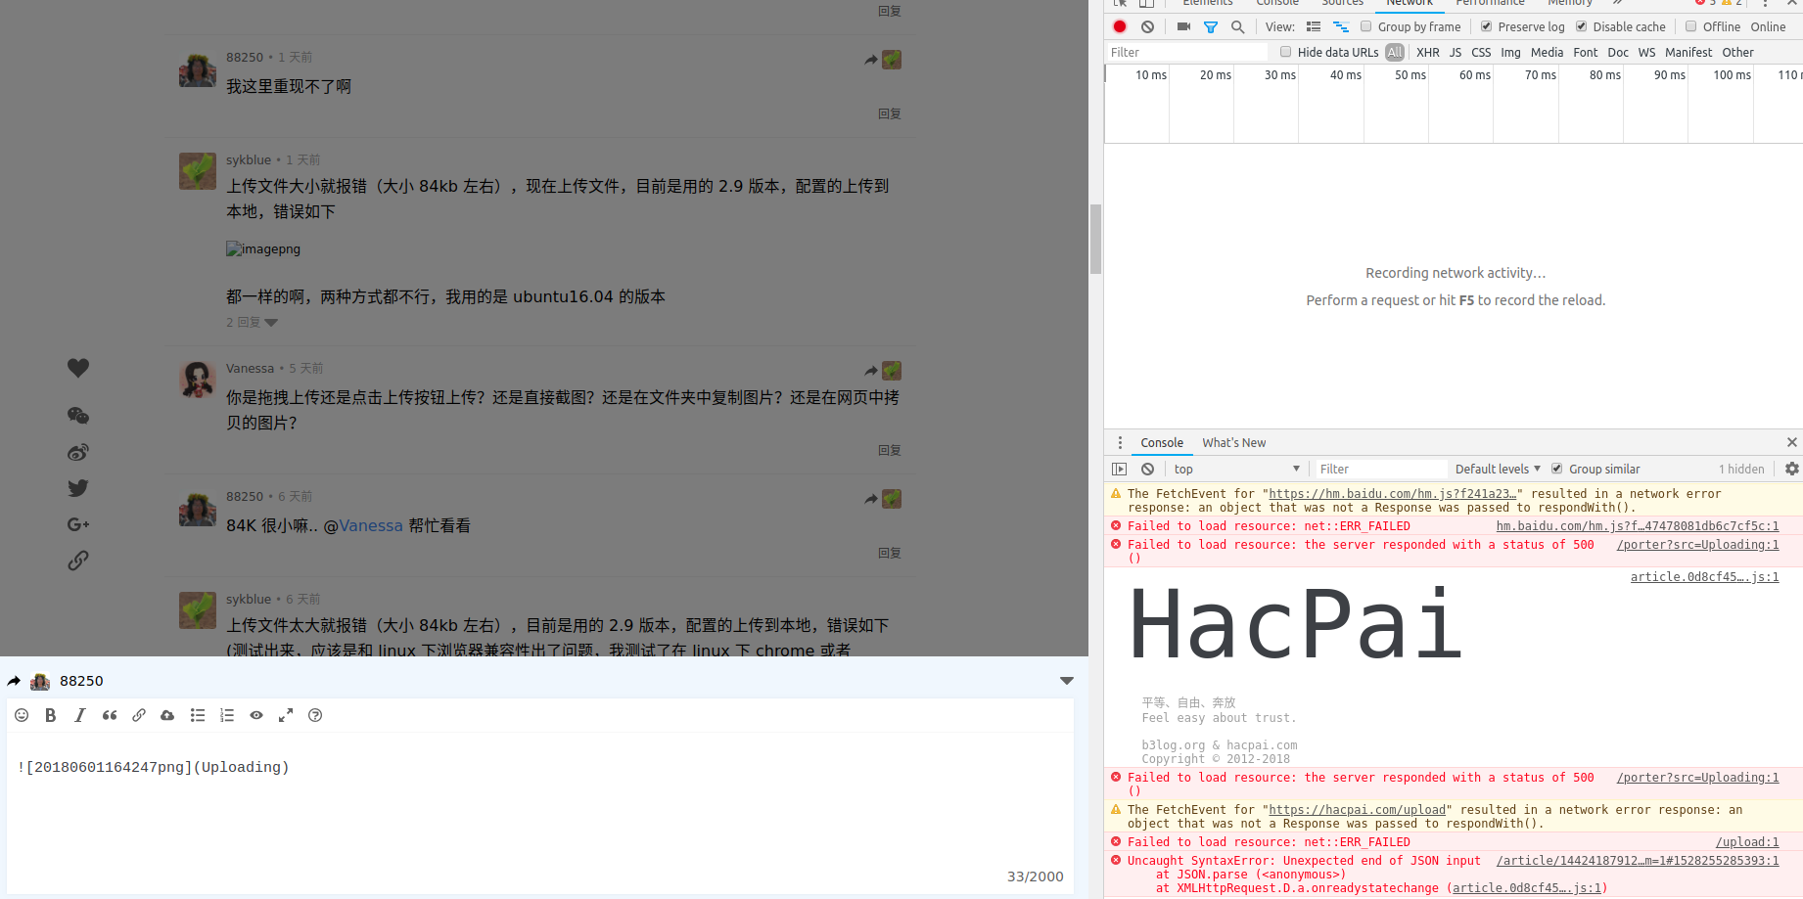Enable capture screenshots camera icon
This screenshot has height=899, width=1803.
(x=1183, y=26)
